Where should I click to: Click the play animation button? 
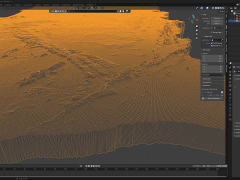(x=94, y=166)
